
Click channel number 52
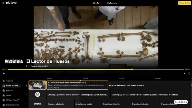coord(26,85)
